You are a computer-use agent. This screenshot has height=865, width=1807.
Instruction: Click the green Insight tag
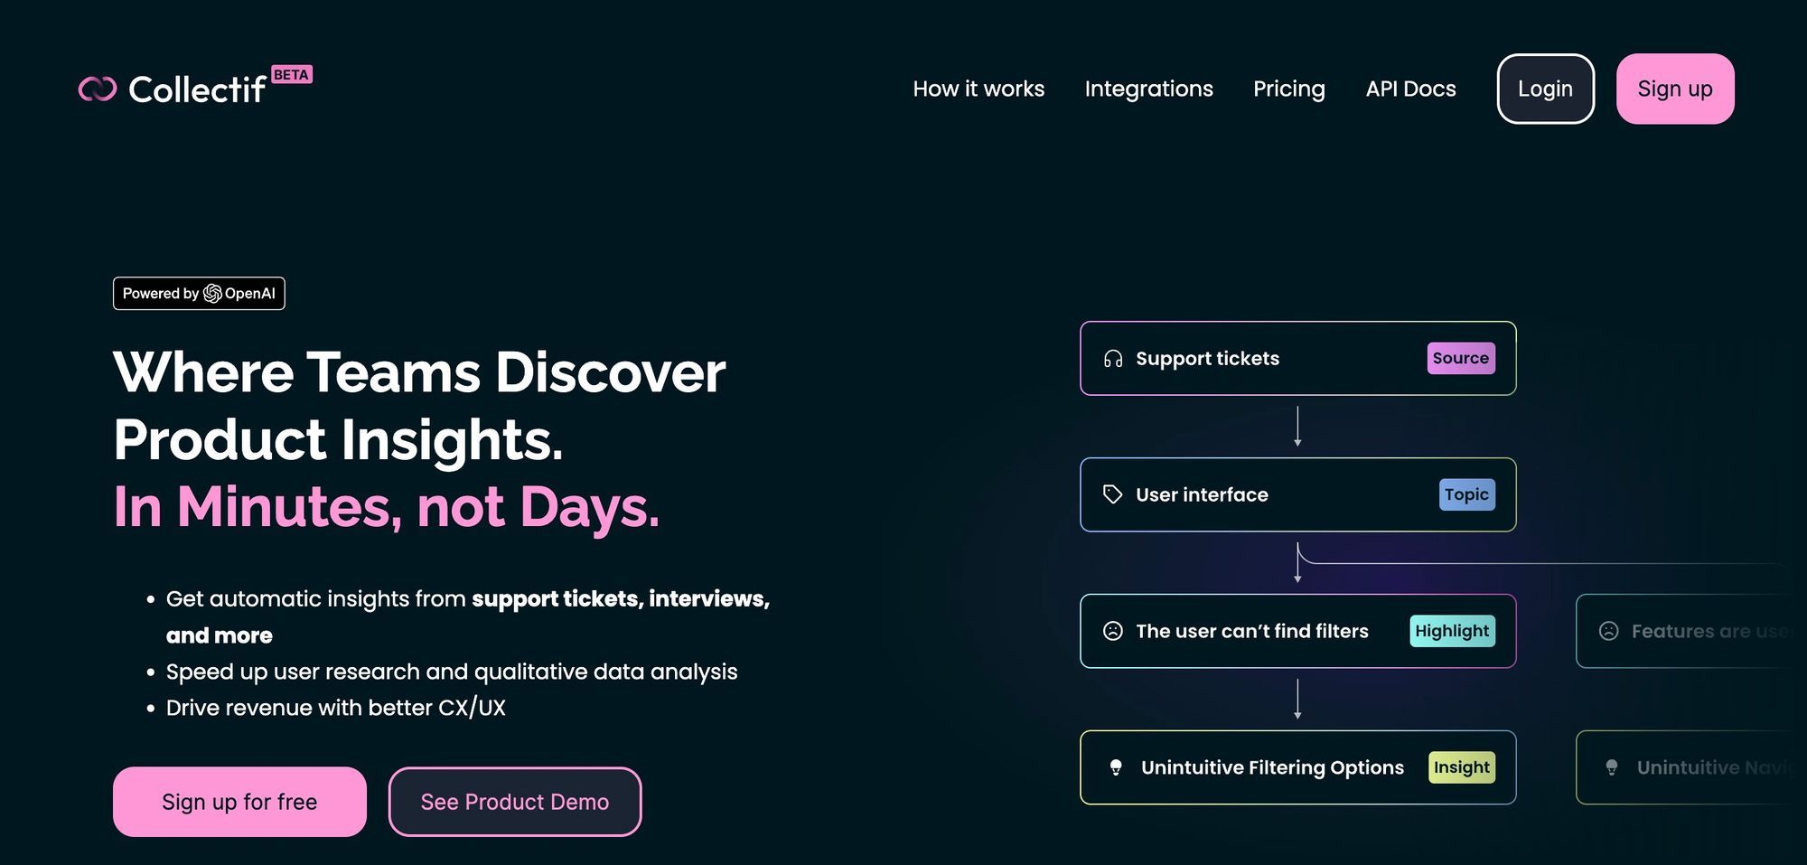coord(1461,767)
